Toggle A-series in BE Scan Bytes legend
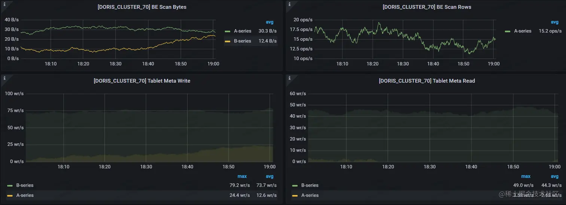Image resolution: width=566 pixels, height=205 pixels. pyautogui.click(x=243, y=31)
